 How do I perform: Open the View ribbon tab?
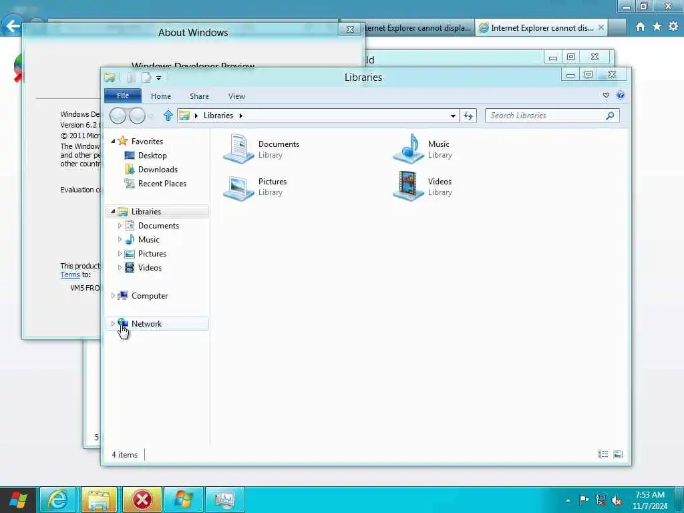236,96
